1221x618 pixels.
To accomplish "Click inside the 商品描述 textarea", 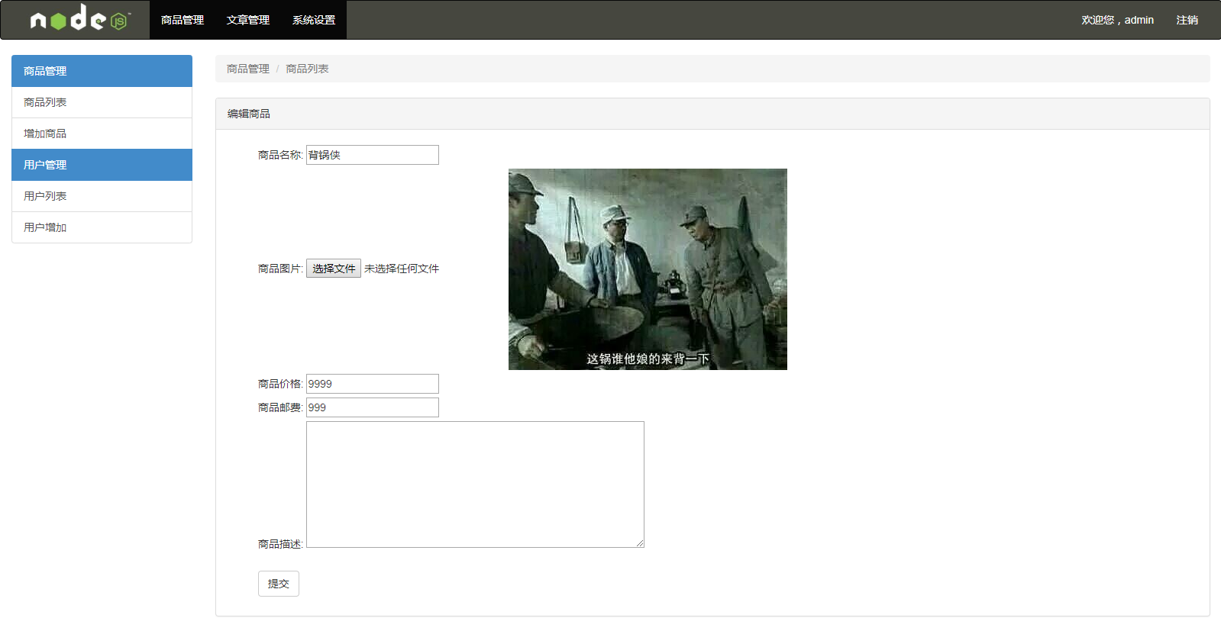I will point(475,484).
